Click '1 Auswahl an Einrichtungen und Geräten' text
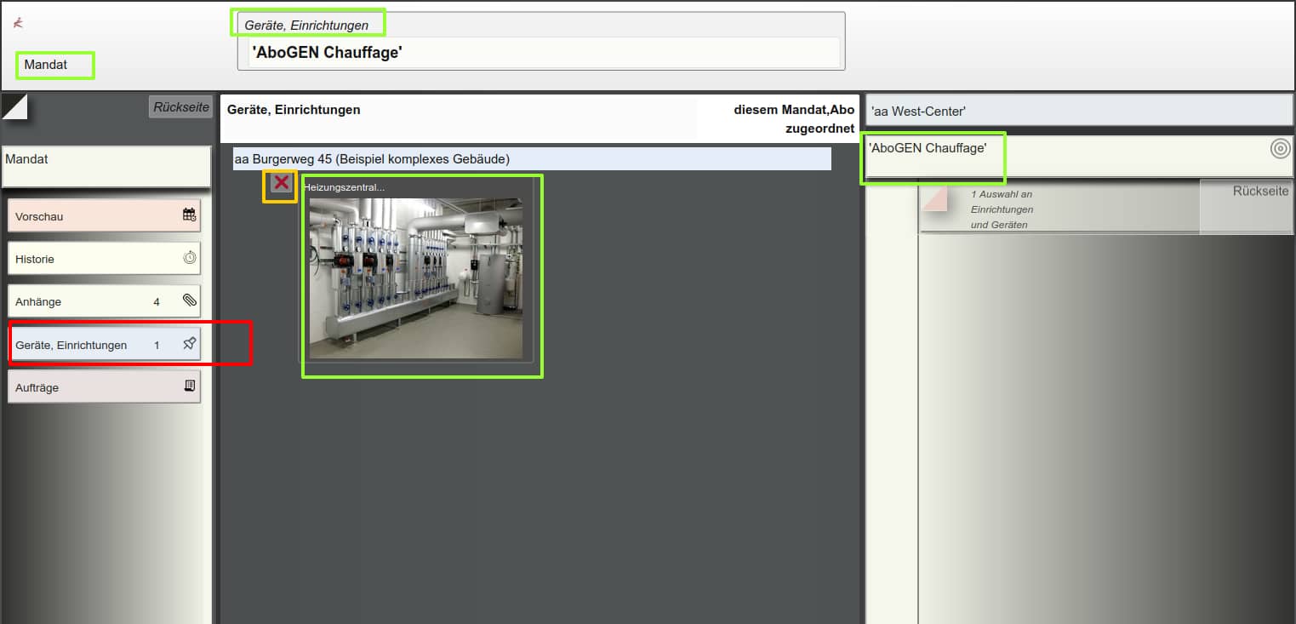 pos(1002,209)
